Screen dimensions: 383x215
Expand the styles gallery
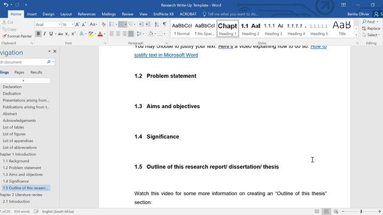click(x=356, y=35)
